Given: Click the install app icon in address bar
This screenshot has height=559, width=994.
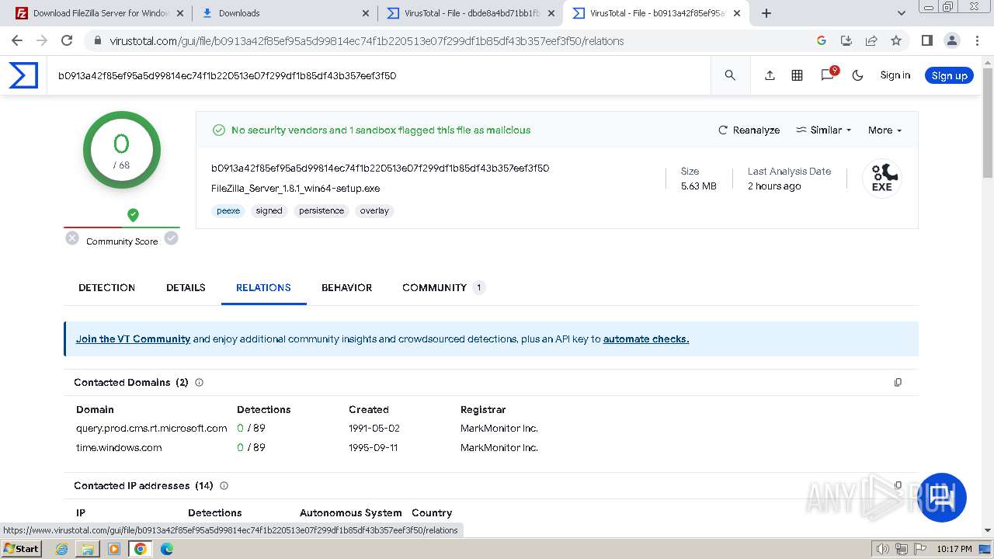Looking at the screenshot, I should [x=846, y=40].
